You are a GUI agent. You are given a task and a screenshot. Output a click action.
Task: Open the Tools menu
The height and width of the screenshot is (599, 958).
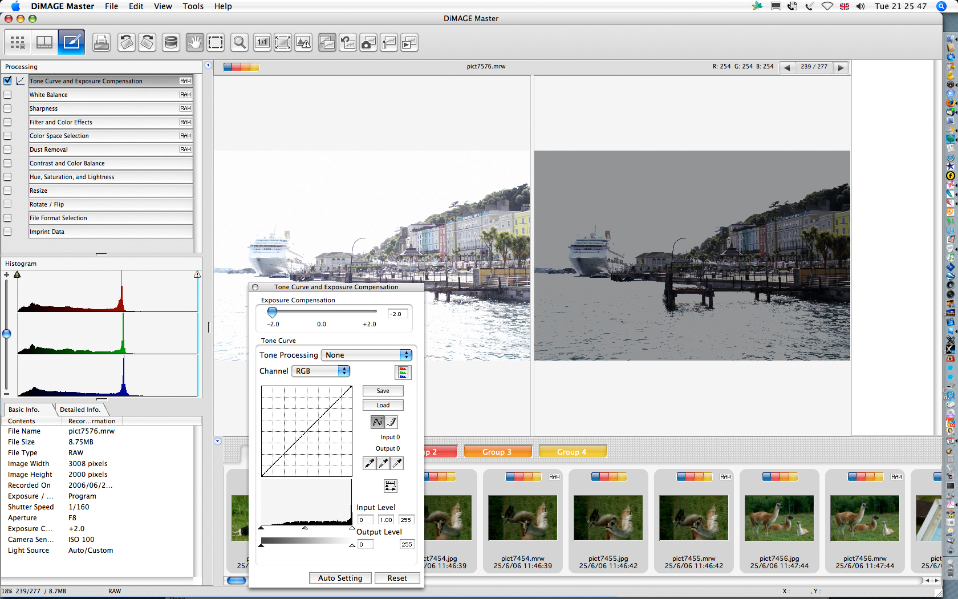193,6
